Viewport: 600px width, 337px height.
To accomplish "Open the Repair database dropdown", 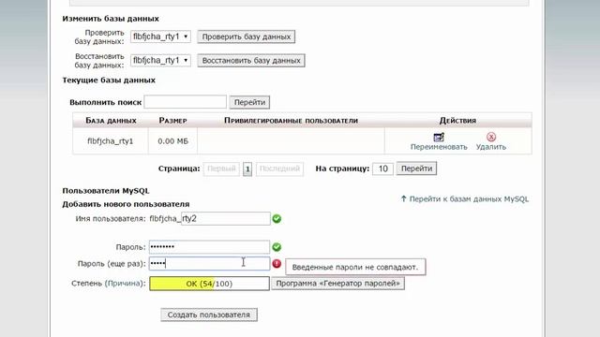I will [160, 60].
